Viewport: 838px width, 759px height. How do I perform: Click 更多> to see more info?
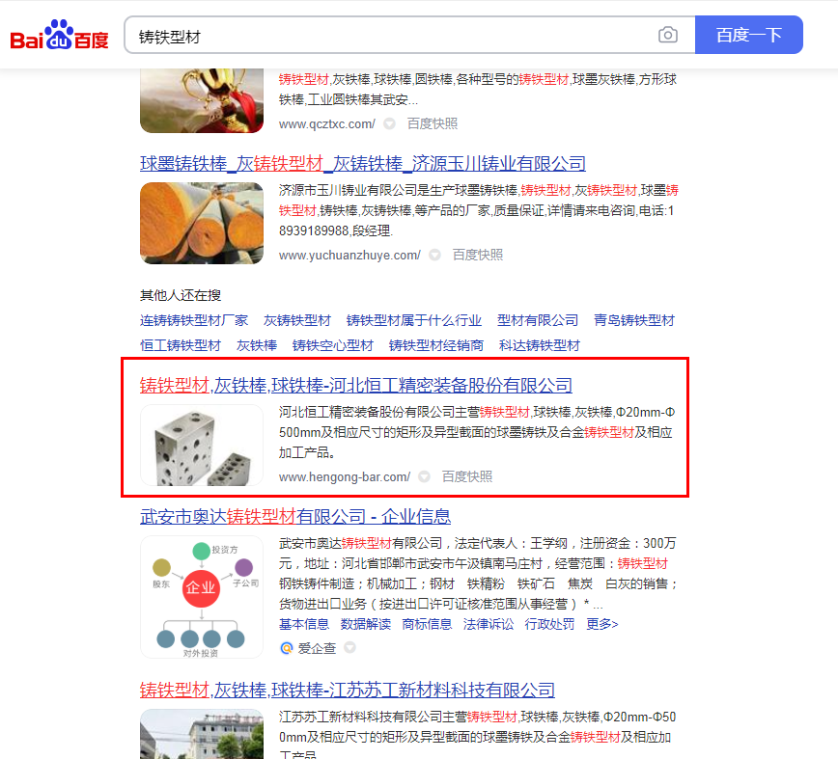(601, 624)
